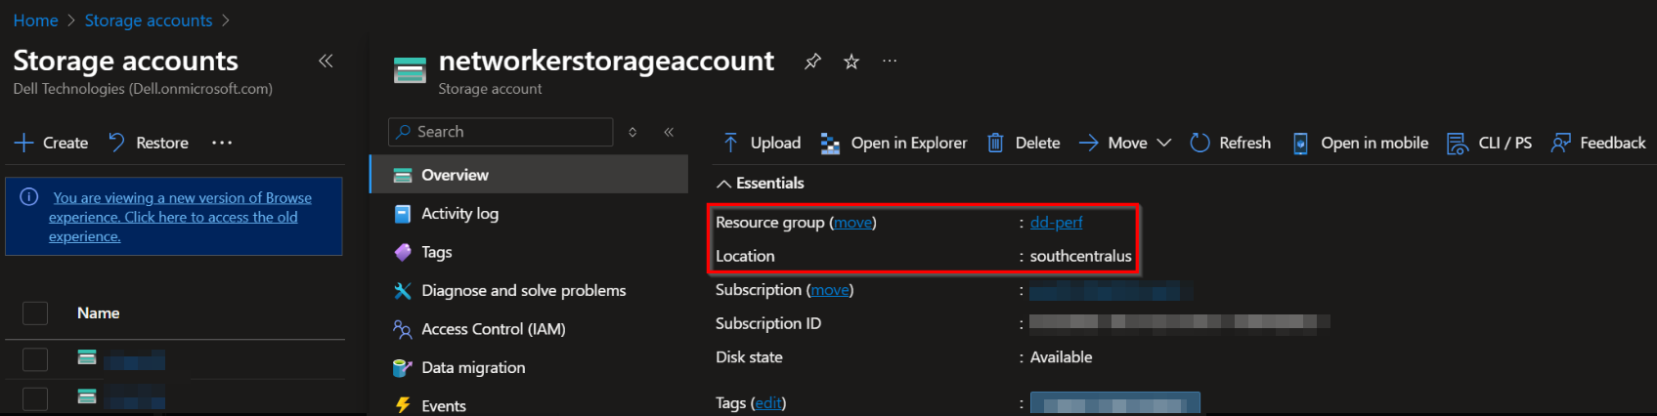
Task: Click the southcentralus location value
Action: click(1080, 256)
